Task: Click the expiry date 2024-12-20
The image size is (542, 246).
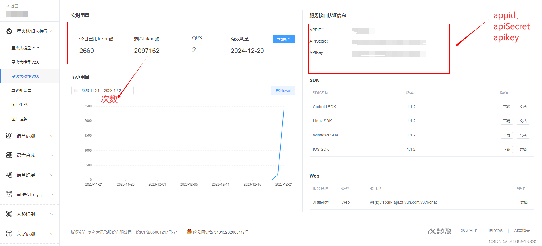Action: 247,51
